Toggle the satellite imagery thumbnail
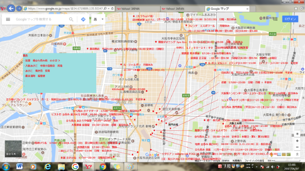This screenshot has width=305, height=171. [x=13, y=149]
